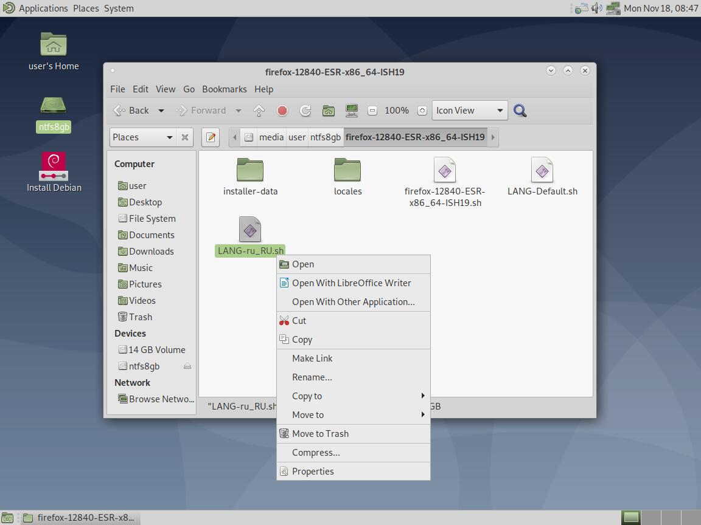
Task: Click the red Stop loading icon
Action: coord(282,110)
